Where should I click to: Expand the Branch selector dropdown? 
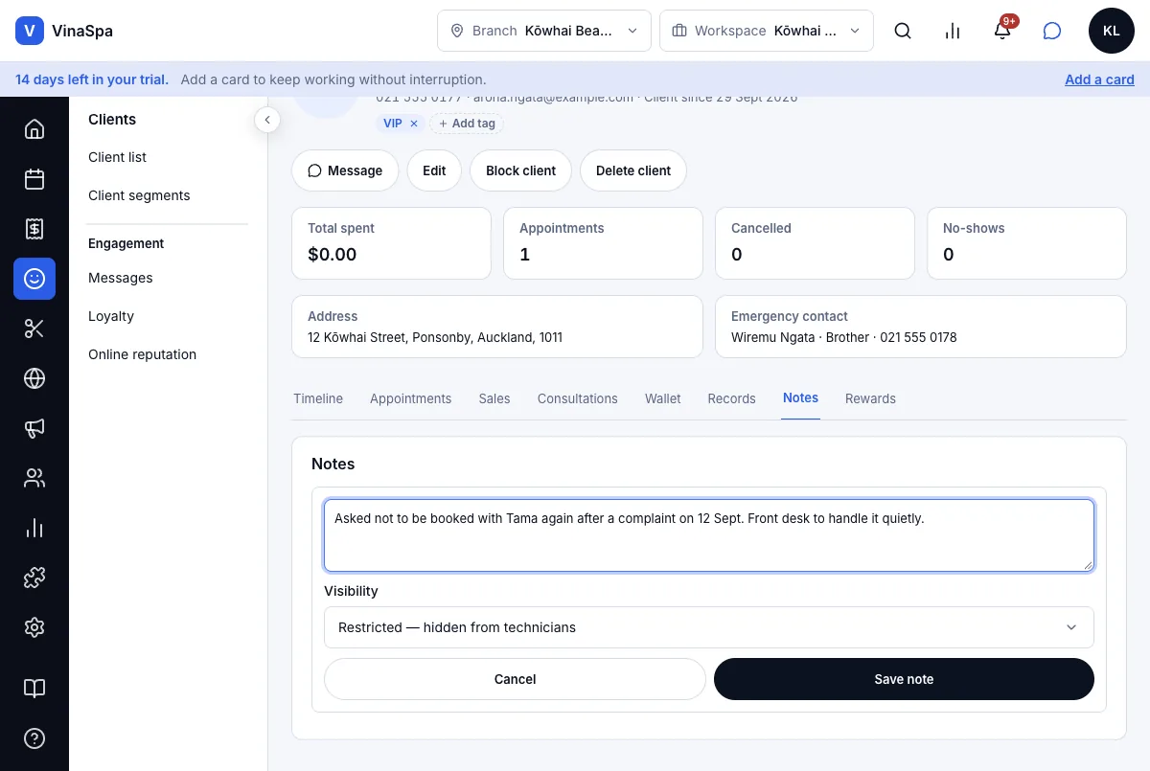tap(544, 31)
